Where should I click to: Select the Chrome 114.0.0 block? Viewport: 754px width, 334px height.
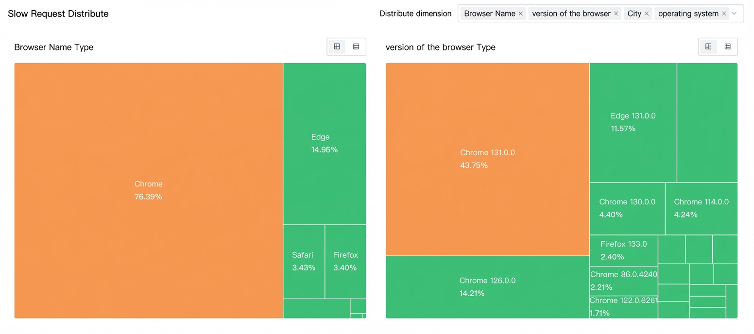702,208
